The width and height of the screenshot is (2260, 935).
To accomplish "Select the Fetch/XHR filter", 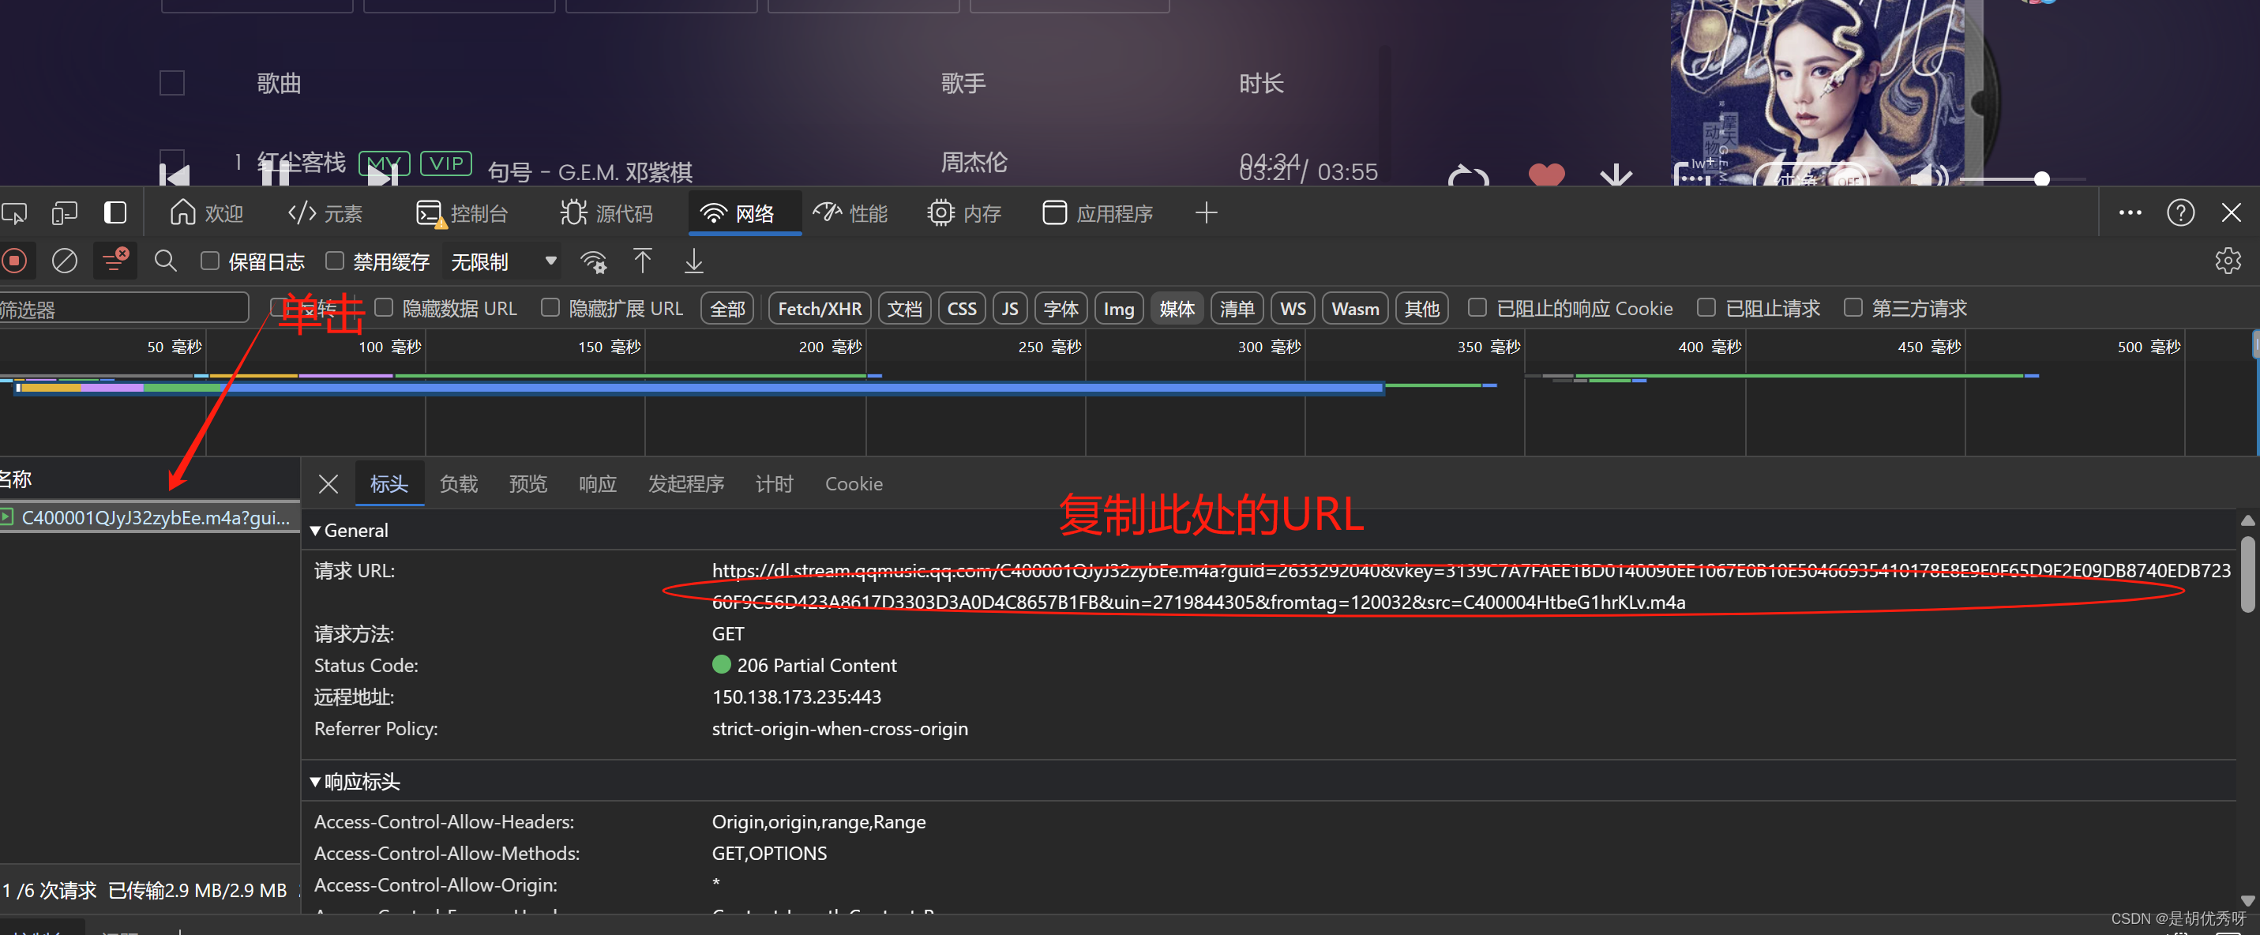I will [x=820, y=309].
